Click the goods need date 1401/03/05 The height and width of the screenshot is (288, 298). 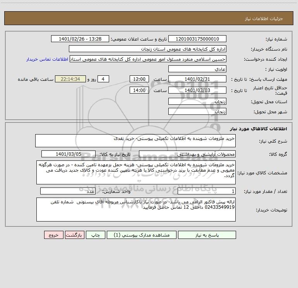pyautogui.click(x=69, y=154)
